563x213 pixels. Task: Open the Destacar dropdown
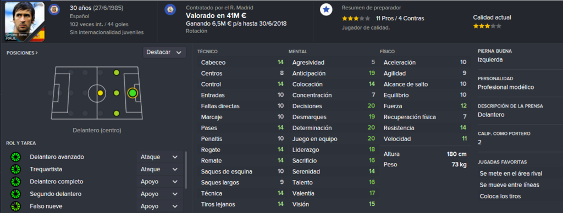[164, 52]
